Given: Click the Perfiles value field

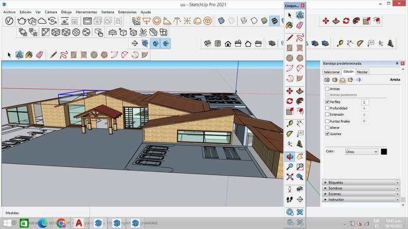Looking at the screenshot, I should click(x=365, y=103).
